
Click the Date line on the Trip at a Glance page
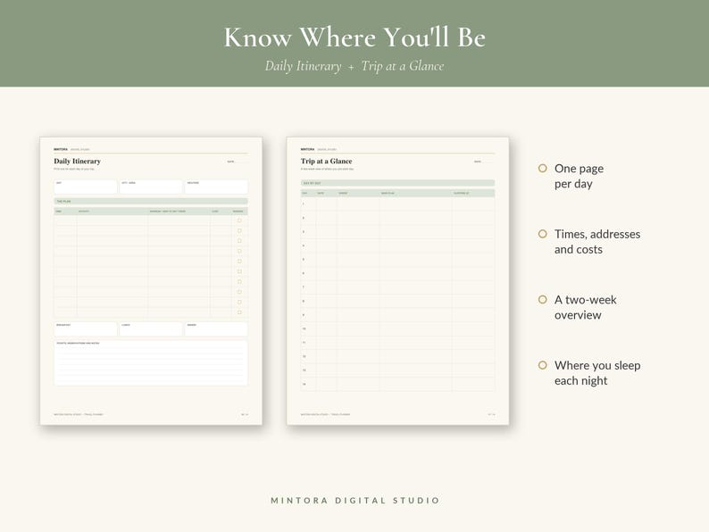pos(484,162)
